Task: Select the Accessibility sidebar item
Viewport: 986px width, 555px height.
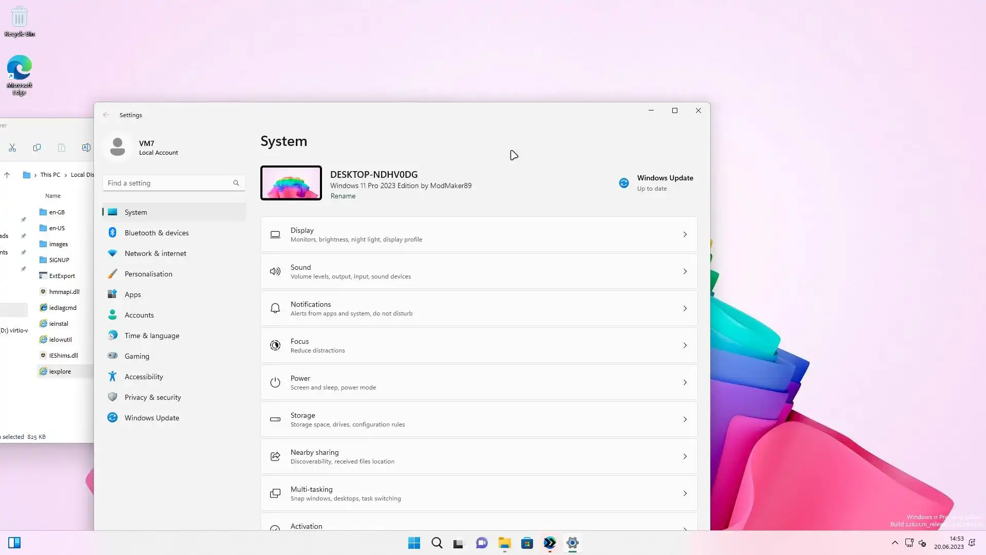Action: [143, 377]
